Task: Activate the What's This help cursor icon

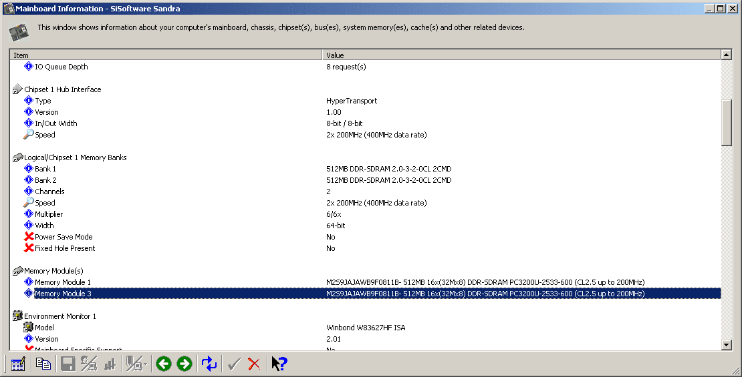Action: (x=279, y=364)
